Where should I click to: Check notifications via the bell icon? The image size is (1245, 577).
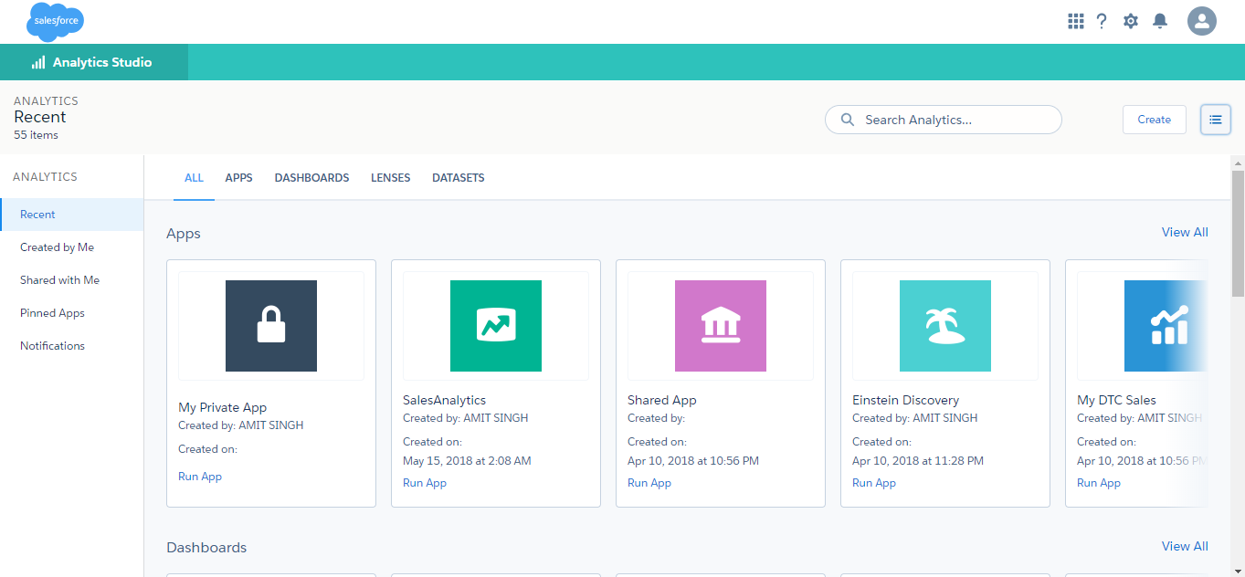(1160, 20)
